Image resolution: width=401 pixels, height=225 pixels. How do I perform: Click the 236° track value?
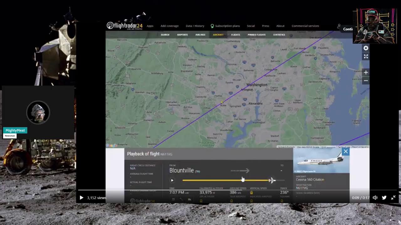pos(284,192)
